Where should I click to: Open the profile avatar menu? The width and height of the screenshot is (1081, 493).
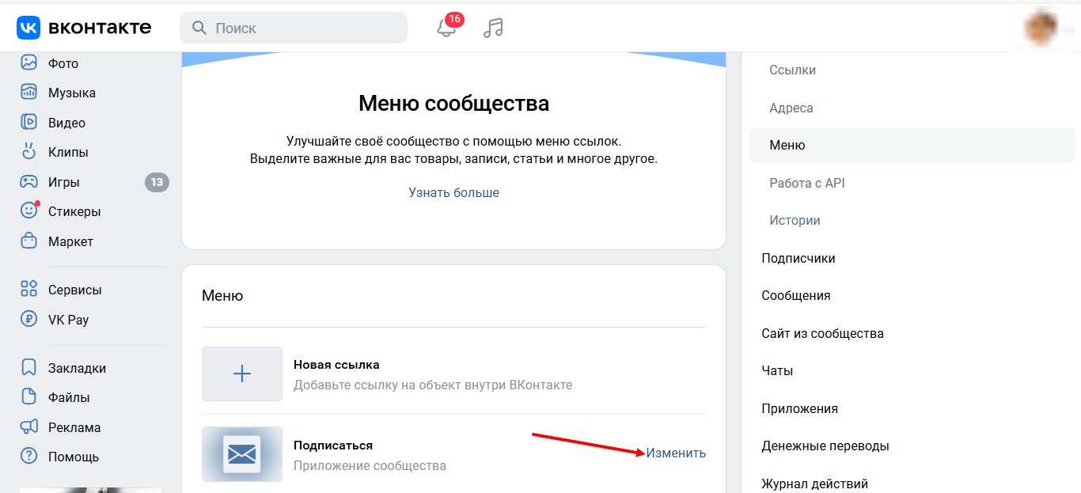coord(1041,28)
